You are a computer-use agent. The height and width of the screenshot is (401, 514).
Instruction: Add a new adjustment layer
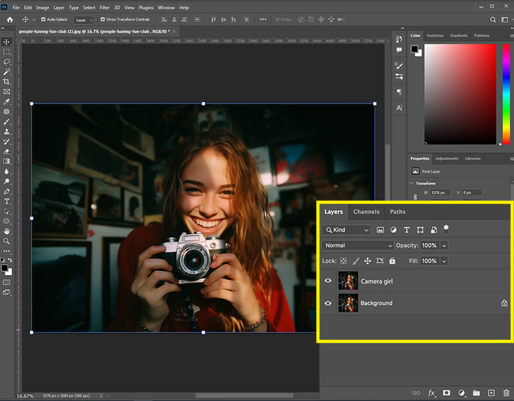coord(461,393)
